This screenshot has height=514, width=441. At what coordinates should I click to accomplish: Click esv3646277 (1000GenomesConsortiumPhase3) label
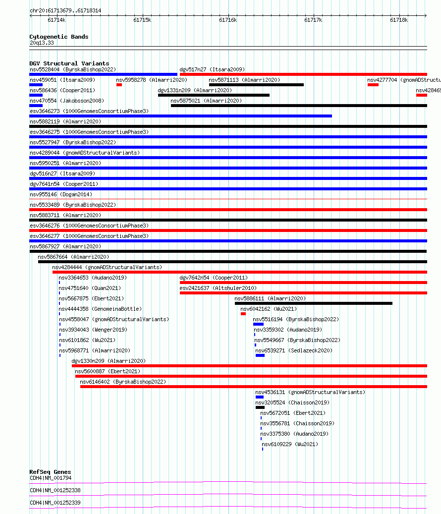tap(89, 236)
